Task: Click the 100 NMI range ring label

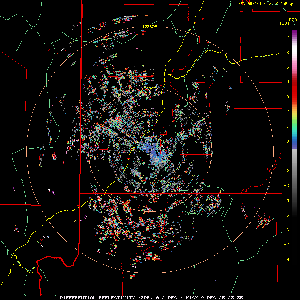Action: pos(150,26)
